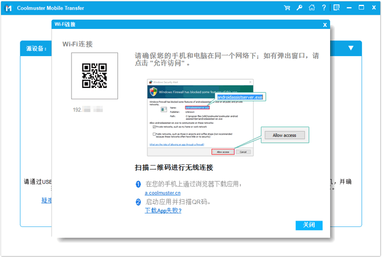Open the feedback note icon
Image resolution: width=382 pixels, height=257 pixels.
pos(336,8)
